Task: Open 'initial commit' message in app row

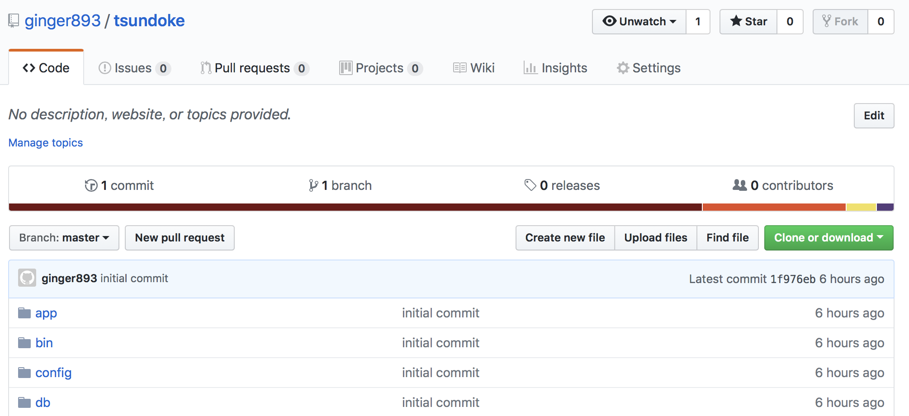Action: click(441, 313)
